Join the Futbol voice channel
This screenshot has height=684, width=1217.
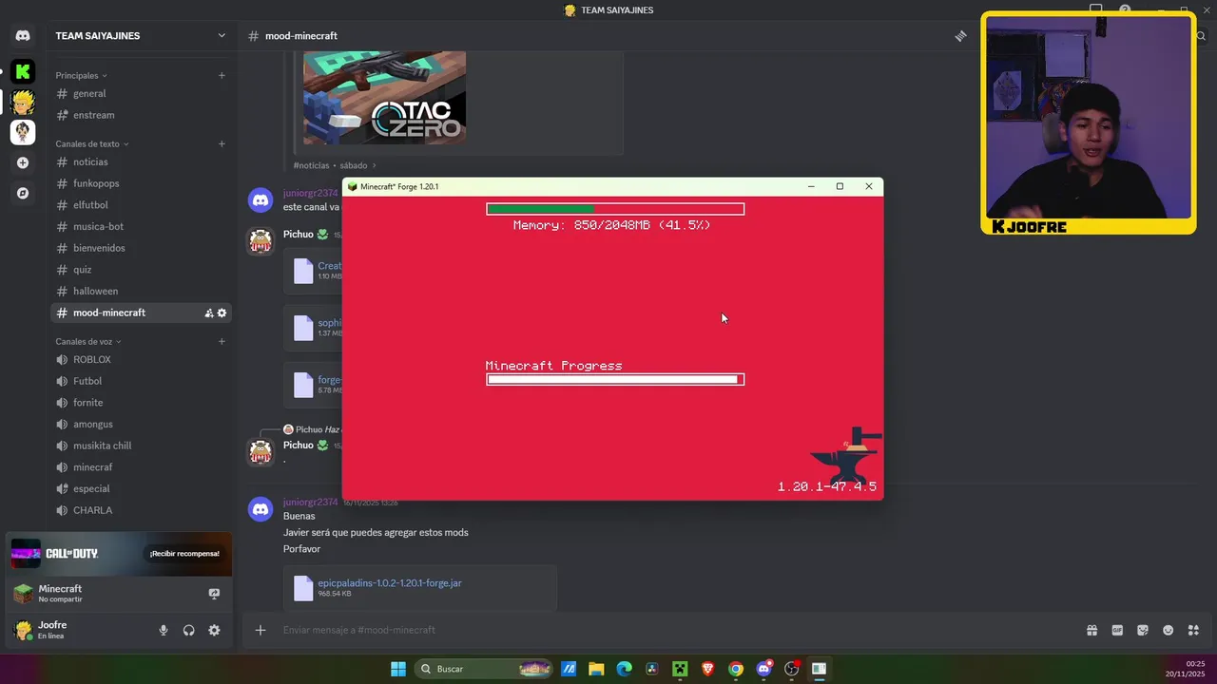141,381
